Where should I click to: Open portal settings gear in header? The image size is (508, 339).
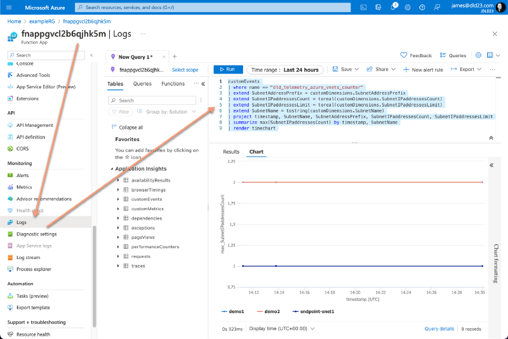(x=408, y=8)
